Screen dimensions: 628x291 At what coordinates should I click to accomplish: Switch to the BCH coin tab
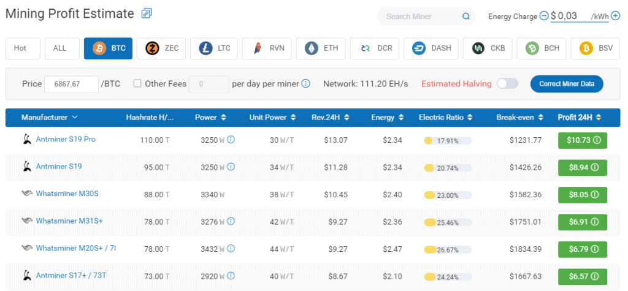click(542, 48)
